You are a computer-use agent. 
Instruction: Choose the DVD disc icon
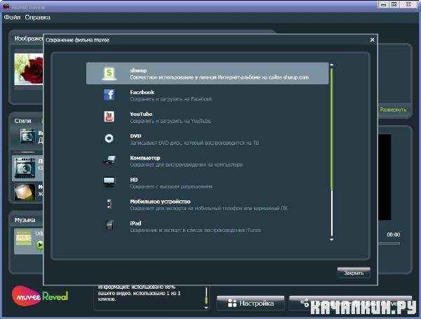(x=109, y=138)
